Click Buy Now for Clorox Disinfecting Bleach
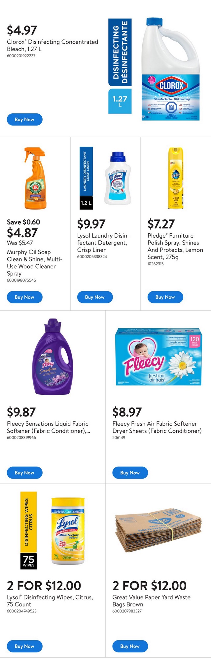Image resolution: width=211 pixels, height=661 pixels. point(25,120)
